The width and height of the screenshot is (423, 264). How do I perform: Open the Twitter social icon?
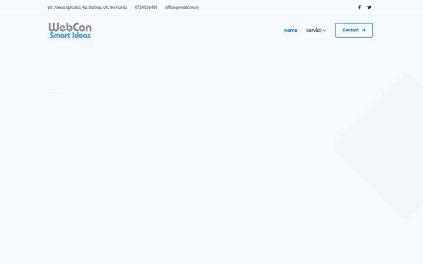370,7
